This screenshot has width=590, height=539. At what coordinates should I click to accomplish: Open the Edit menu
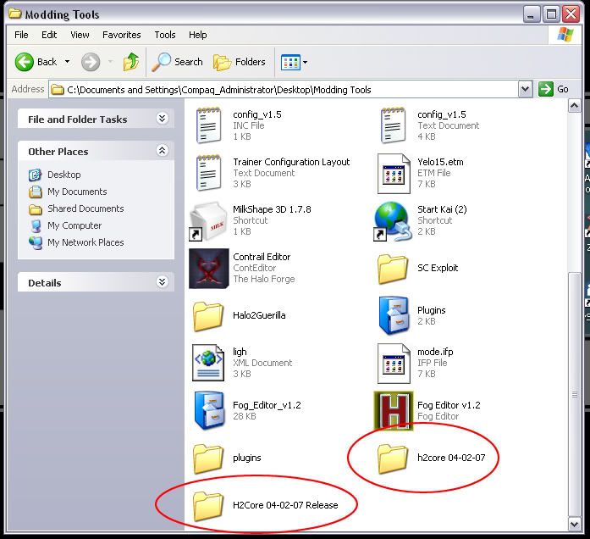49,35
